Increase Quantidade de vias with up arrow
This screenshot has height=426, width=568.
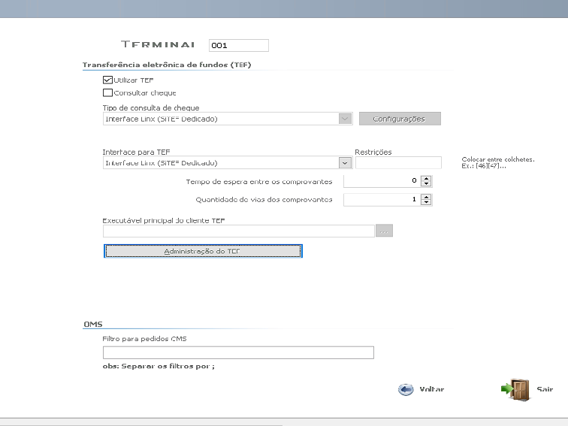point(426,197)
